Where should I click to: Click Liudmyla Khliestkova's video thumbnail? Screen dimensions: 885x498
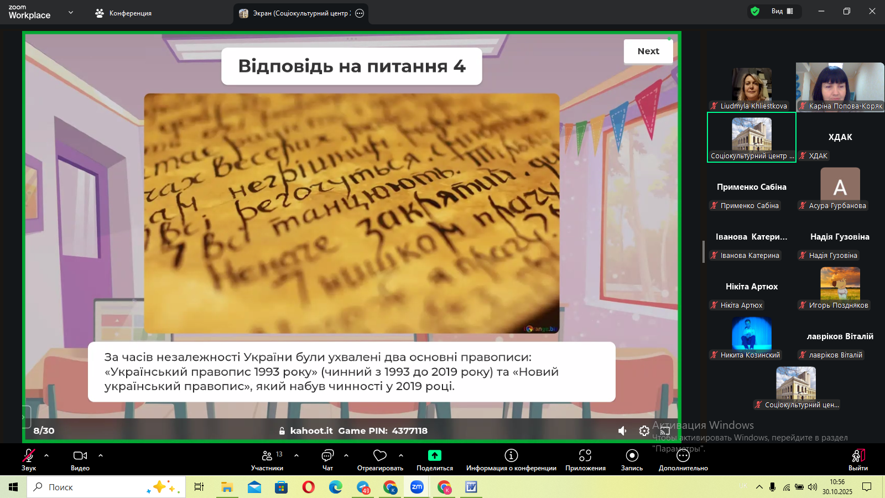coord(751,85)
